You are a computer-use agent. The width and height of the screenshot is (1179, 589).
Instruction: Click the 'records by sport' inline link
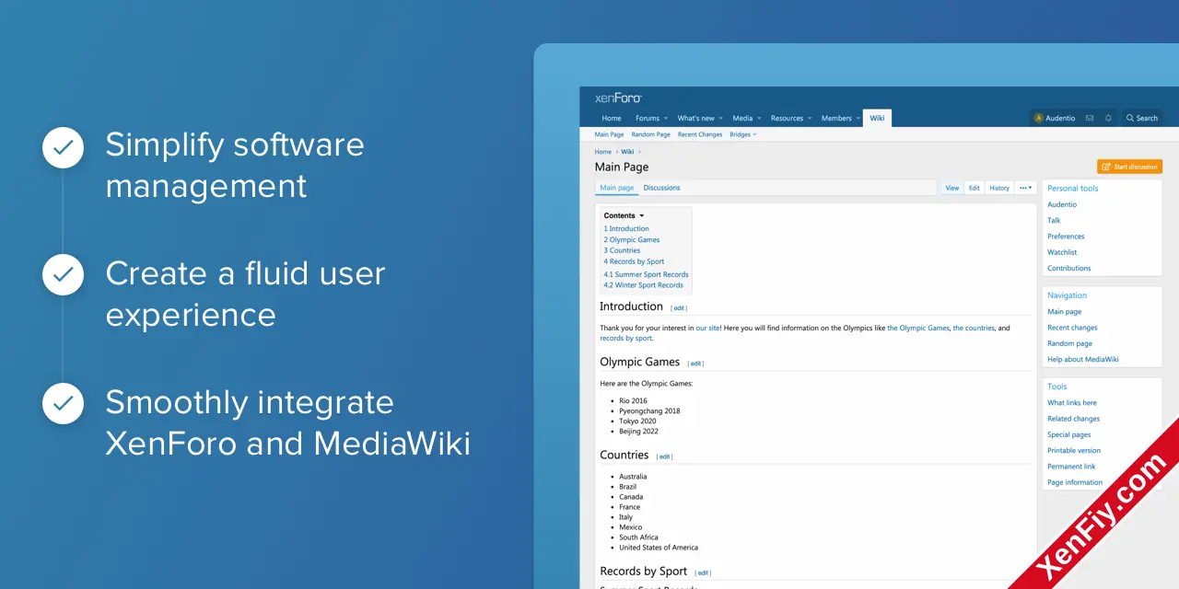pyautogui.click(x=625, y=339)
